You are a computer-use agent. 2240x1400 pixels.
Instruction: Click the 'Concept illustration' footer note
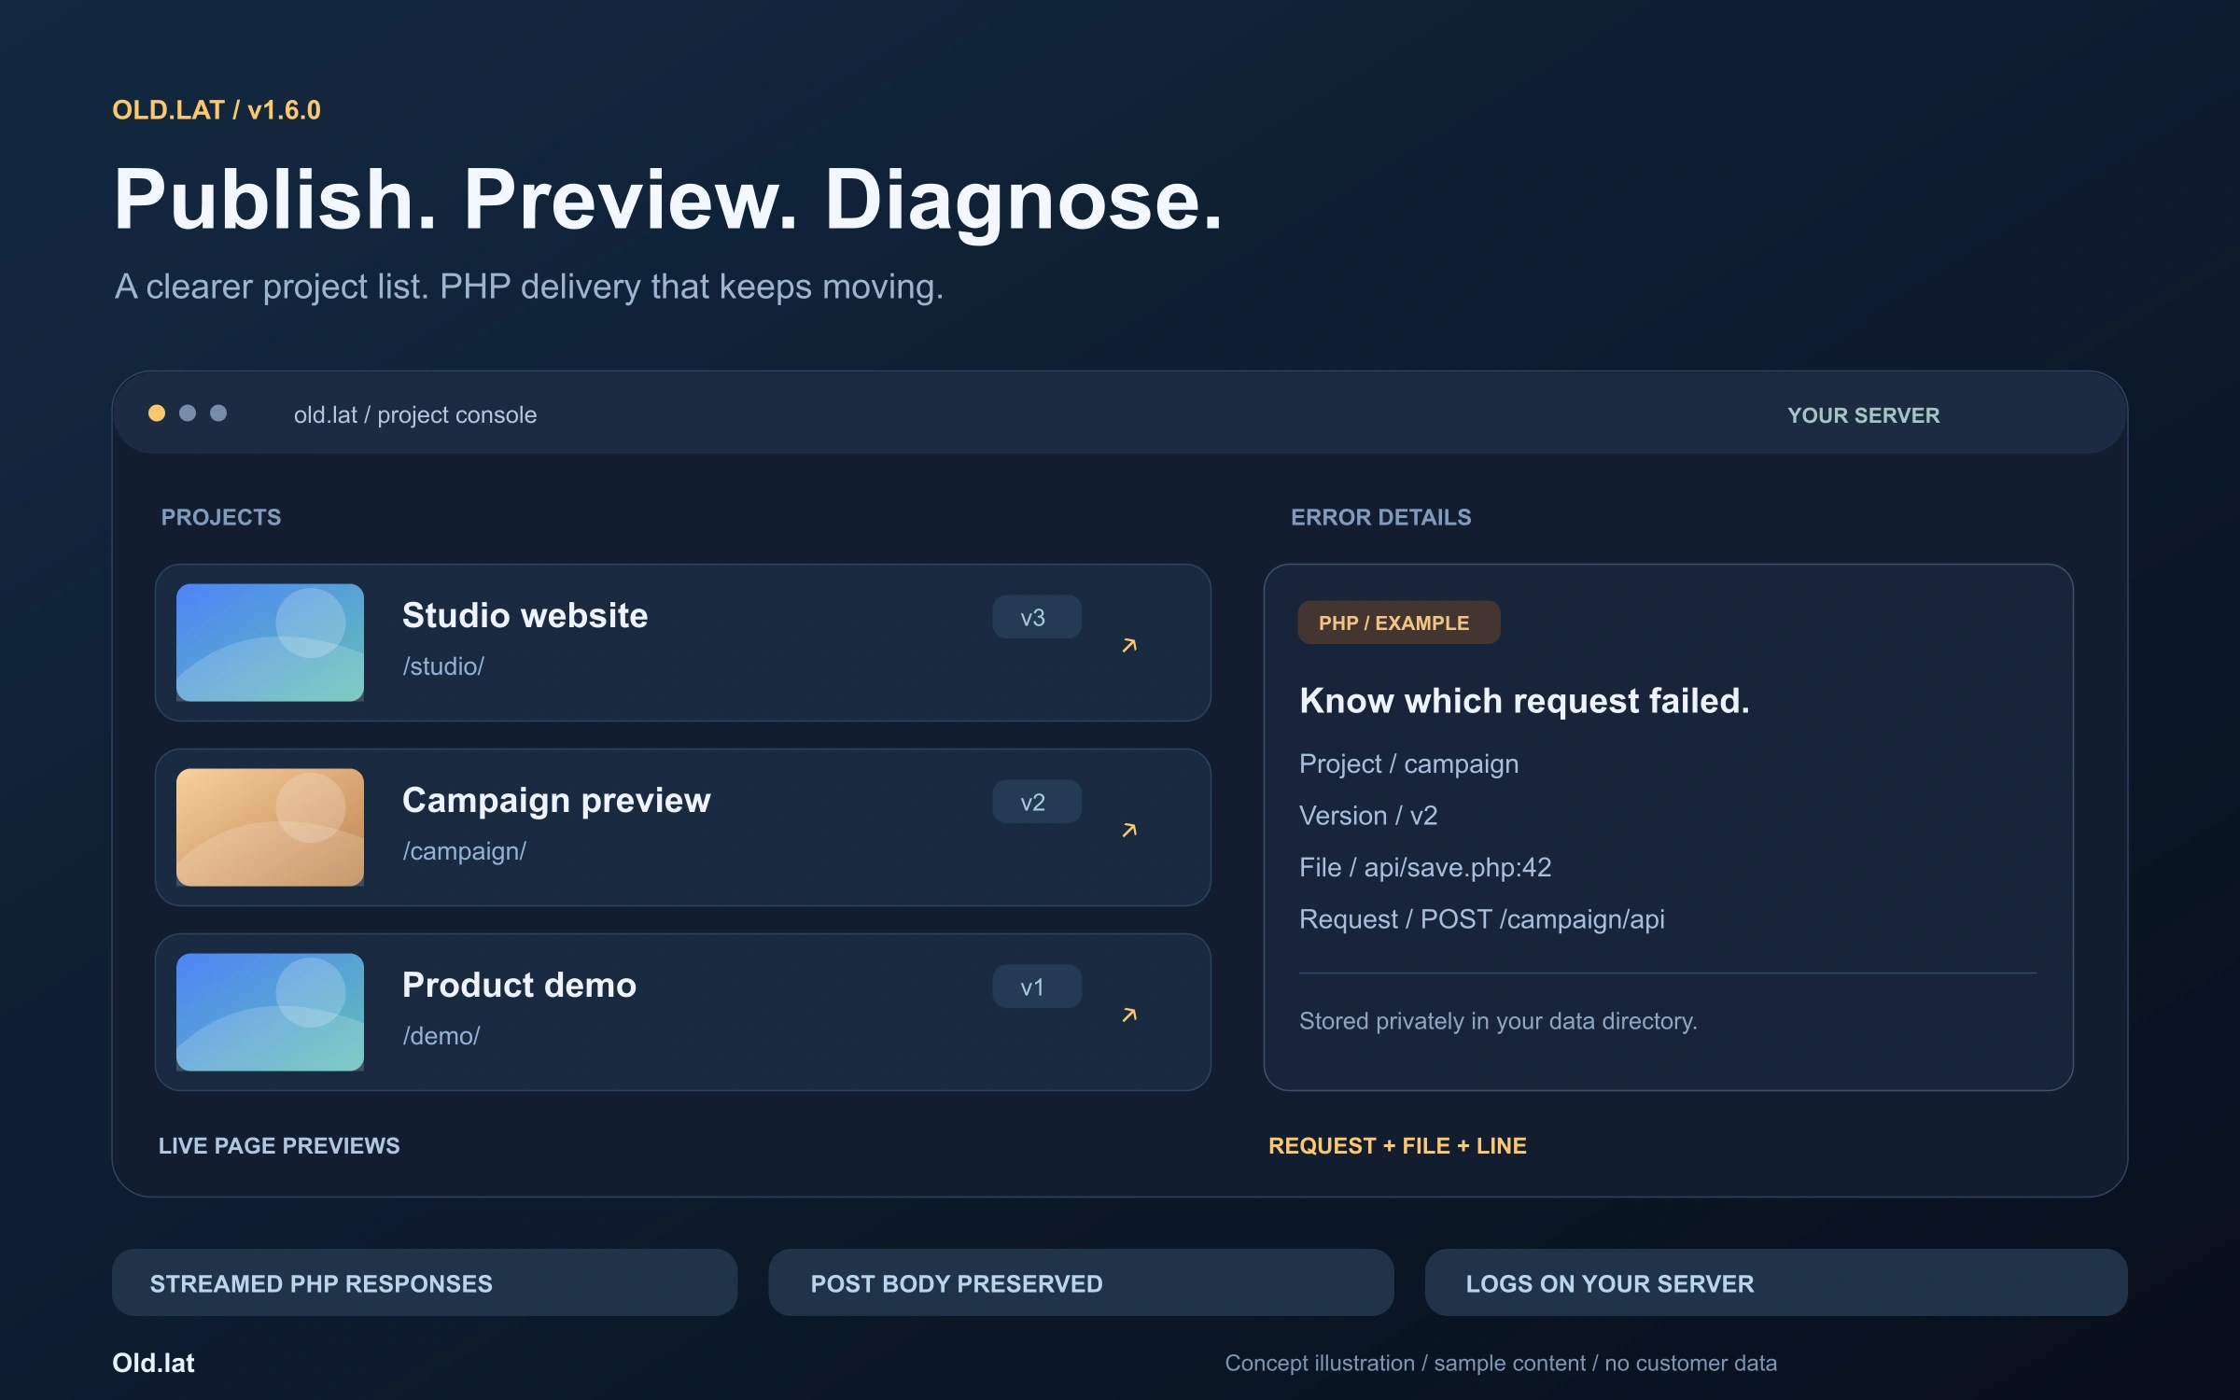pos(1501,1364)
